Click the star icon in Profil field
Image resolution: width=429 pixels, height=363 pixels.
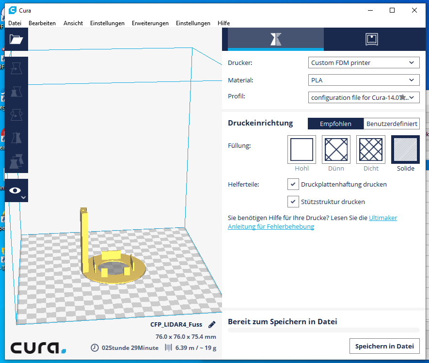402,97
